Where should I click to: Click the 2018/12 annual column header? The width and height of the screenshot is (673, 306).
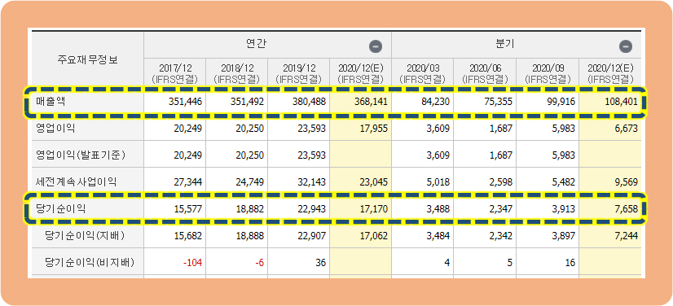(x=237, y=73)
